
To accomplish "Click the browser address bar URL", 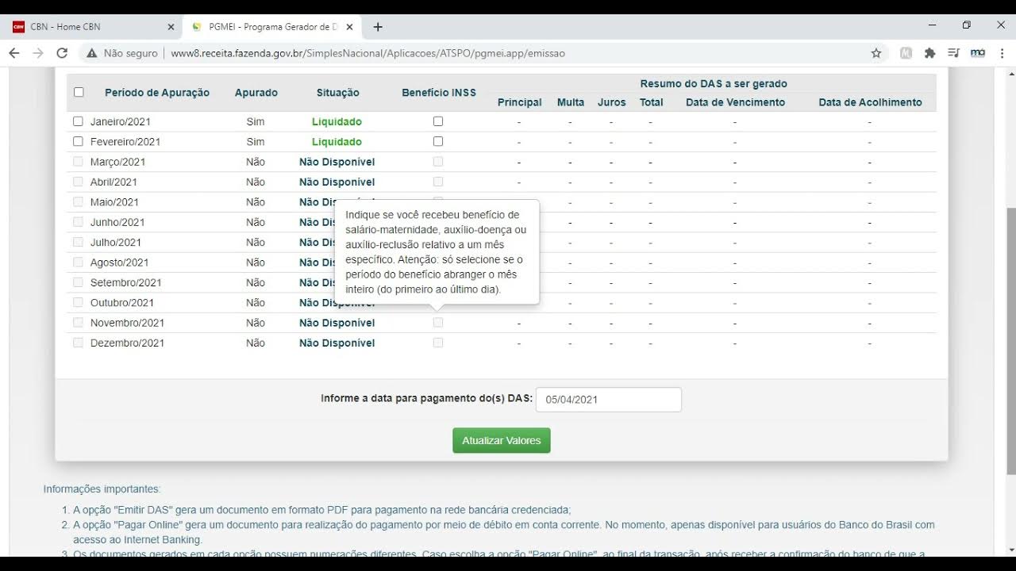I will [368, 53].
